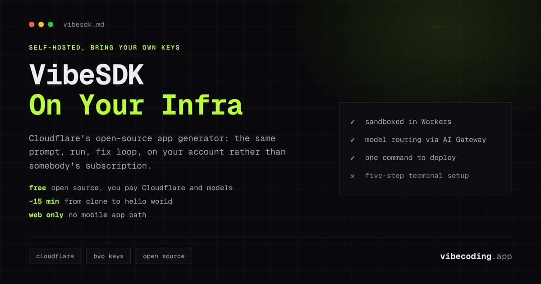This screenshot has height=284, width=541.
Task: Click 'SELF-HOSTED, BRING YOUR OWN KEYS' tagline
Action: coord(104,47)
